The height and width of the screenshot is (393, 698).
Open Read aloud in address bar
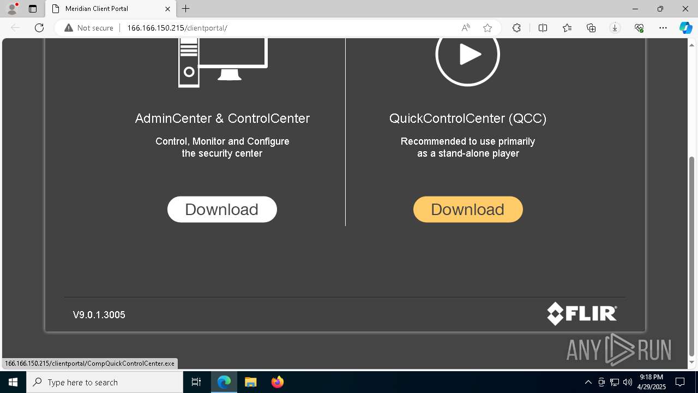pos(466,28)
